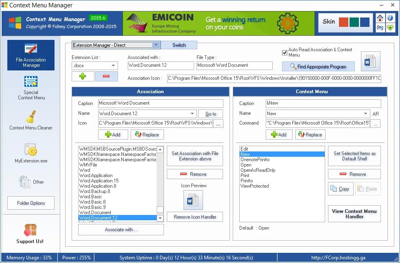Click the Home icon in the header

380,18
